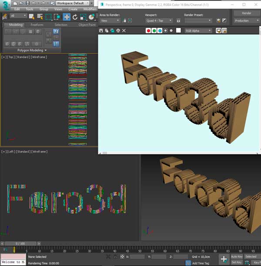The height and width of the screenshot is (266, 261).
Task: Clone the rendered frame window
Action: coord(112,30)
